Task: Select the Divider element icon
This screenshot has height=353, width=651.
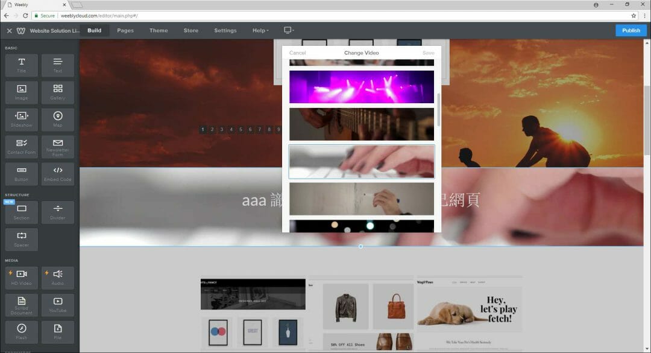Action: click(58, 212)
